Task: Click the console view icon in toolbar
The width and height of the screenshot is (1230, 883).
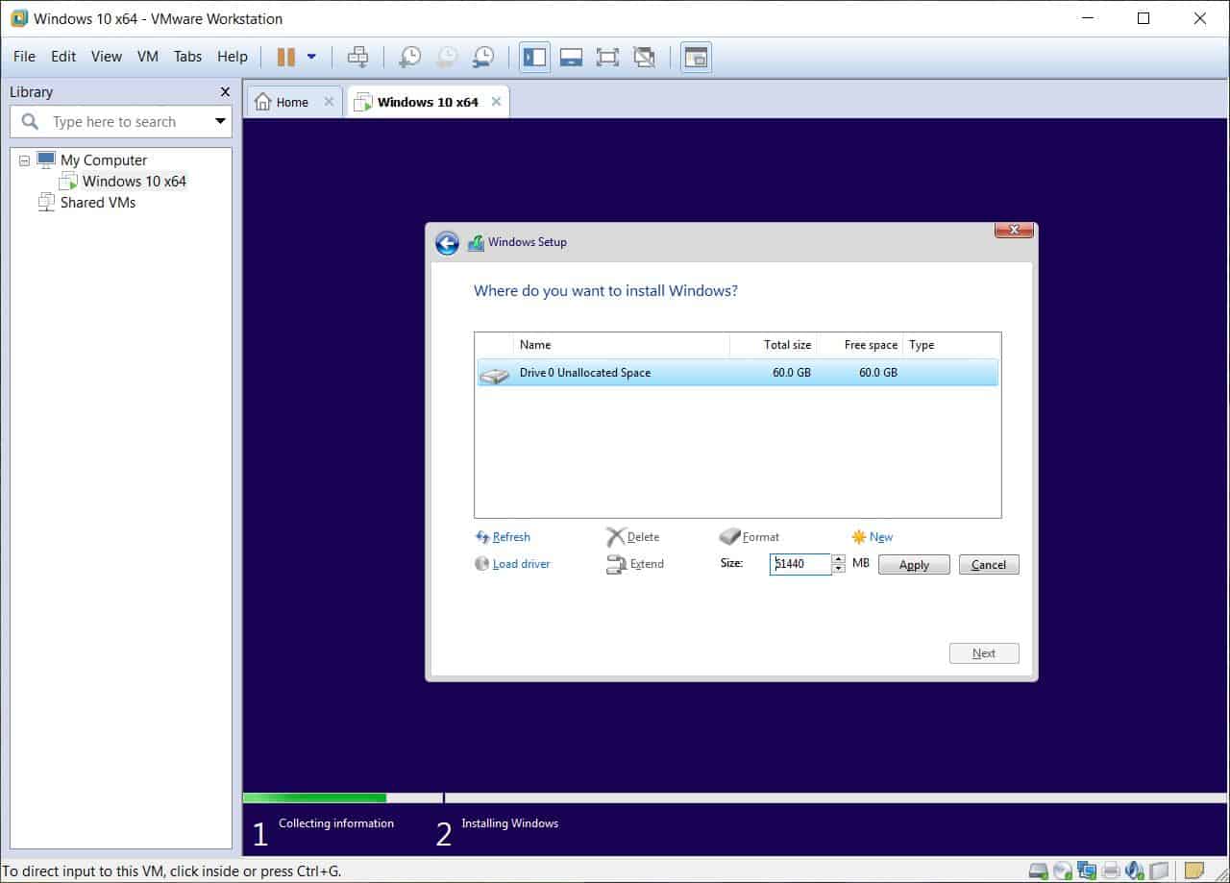Action: tap(696, 57)
